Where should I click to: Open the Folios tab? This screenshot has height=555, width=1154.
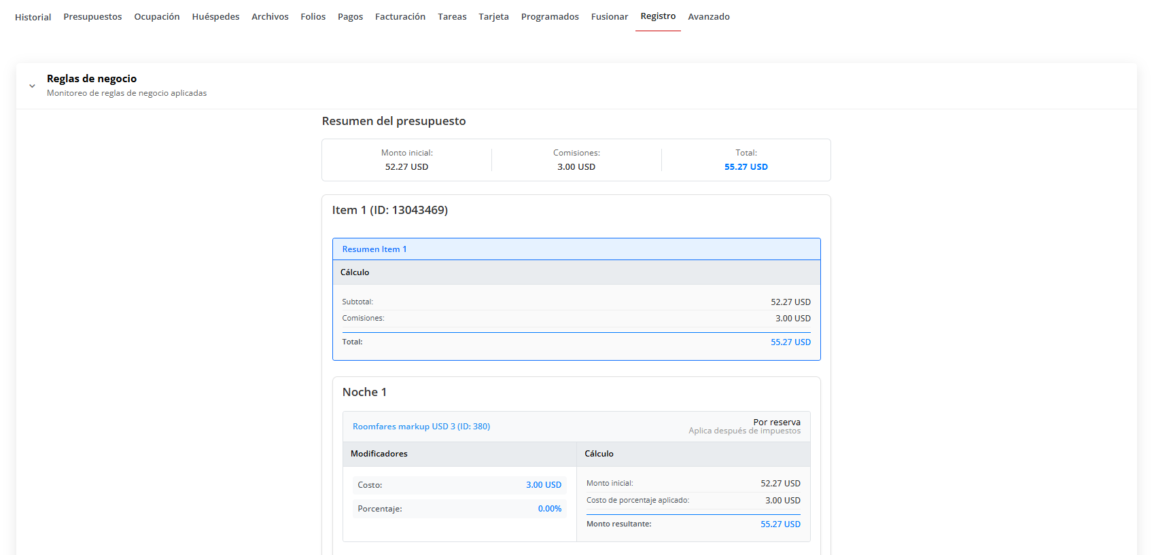pyautogui.click(x=313, y=17)
